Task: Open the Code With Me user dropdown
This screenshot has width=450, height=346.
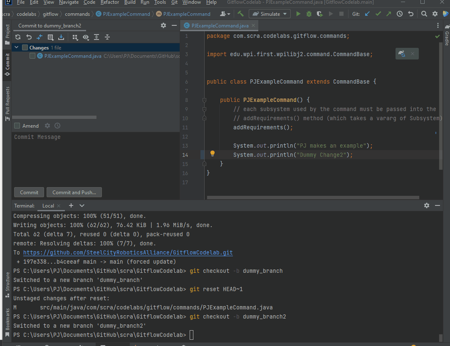Action: click(225, 14)
